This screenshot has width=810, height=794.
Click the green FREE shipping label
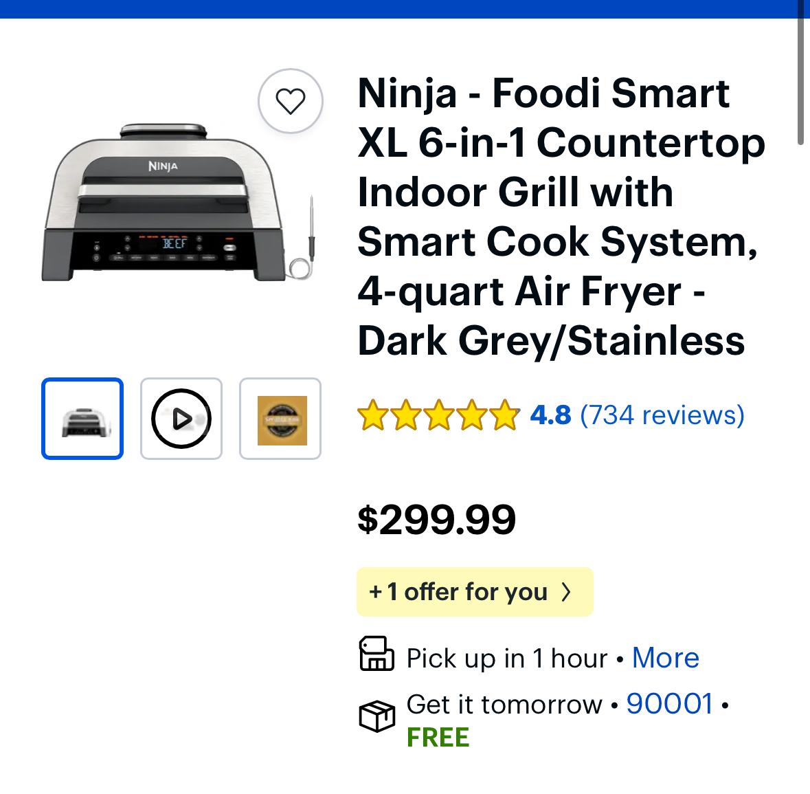(438, 738)
